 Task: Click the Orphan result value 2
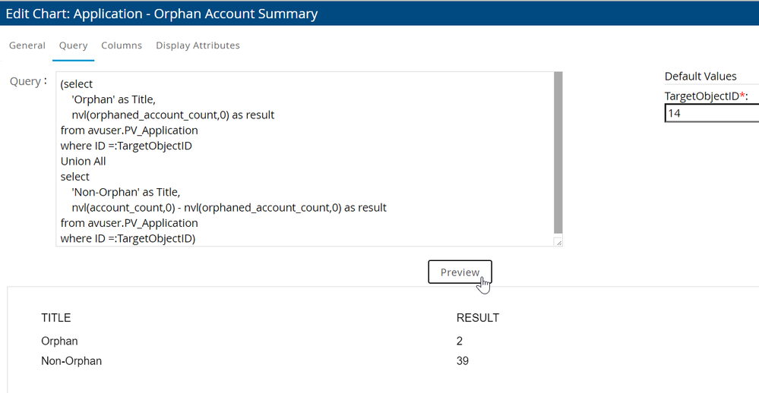click(460, 341)
